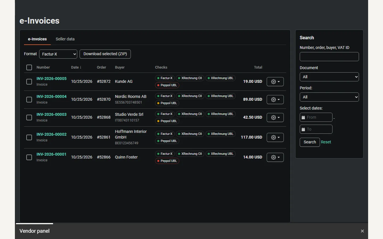This screenshot has height=239, width=383.
Task: Click the Peppol UBL badge for Nordic Rooms AB
Action: [167, 103]
